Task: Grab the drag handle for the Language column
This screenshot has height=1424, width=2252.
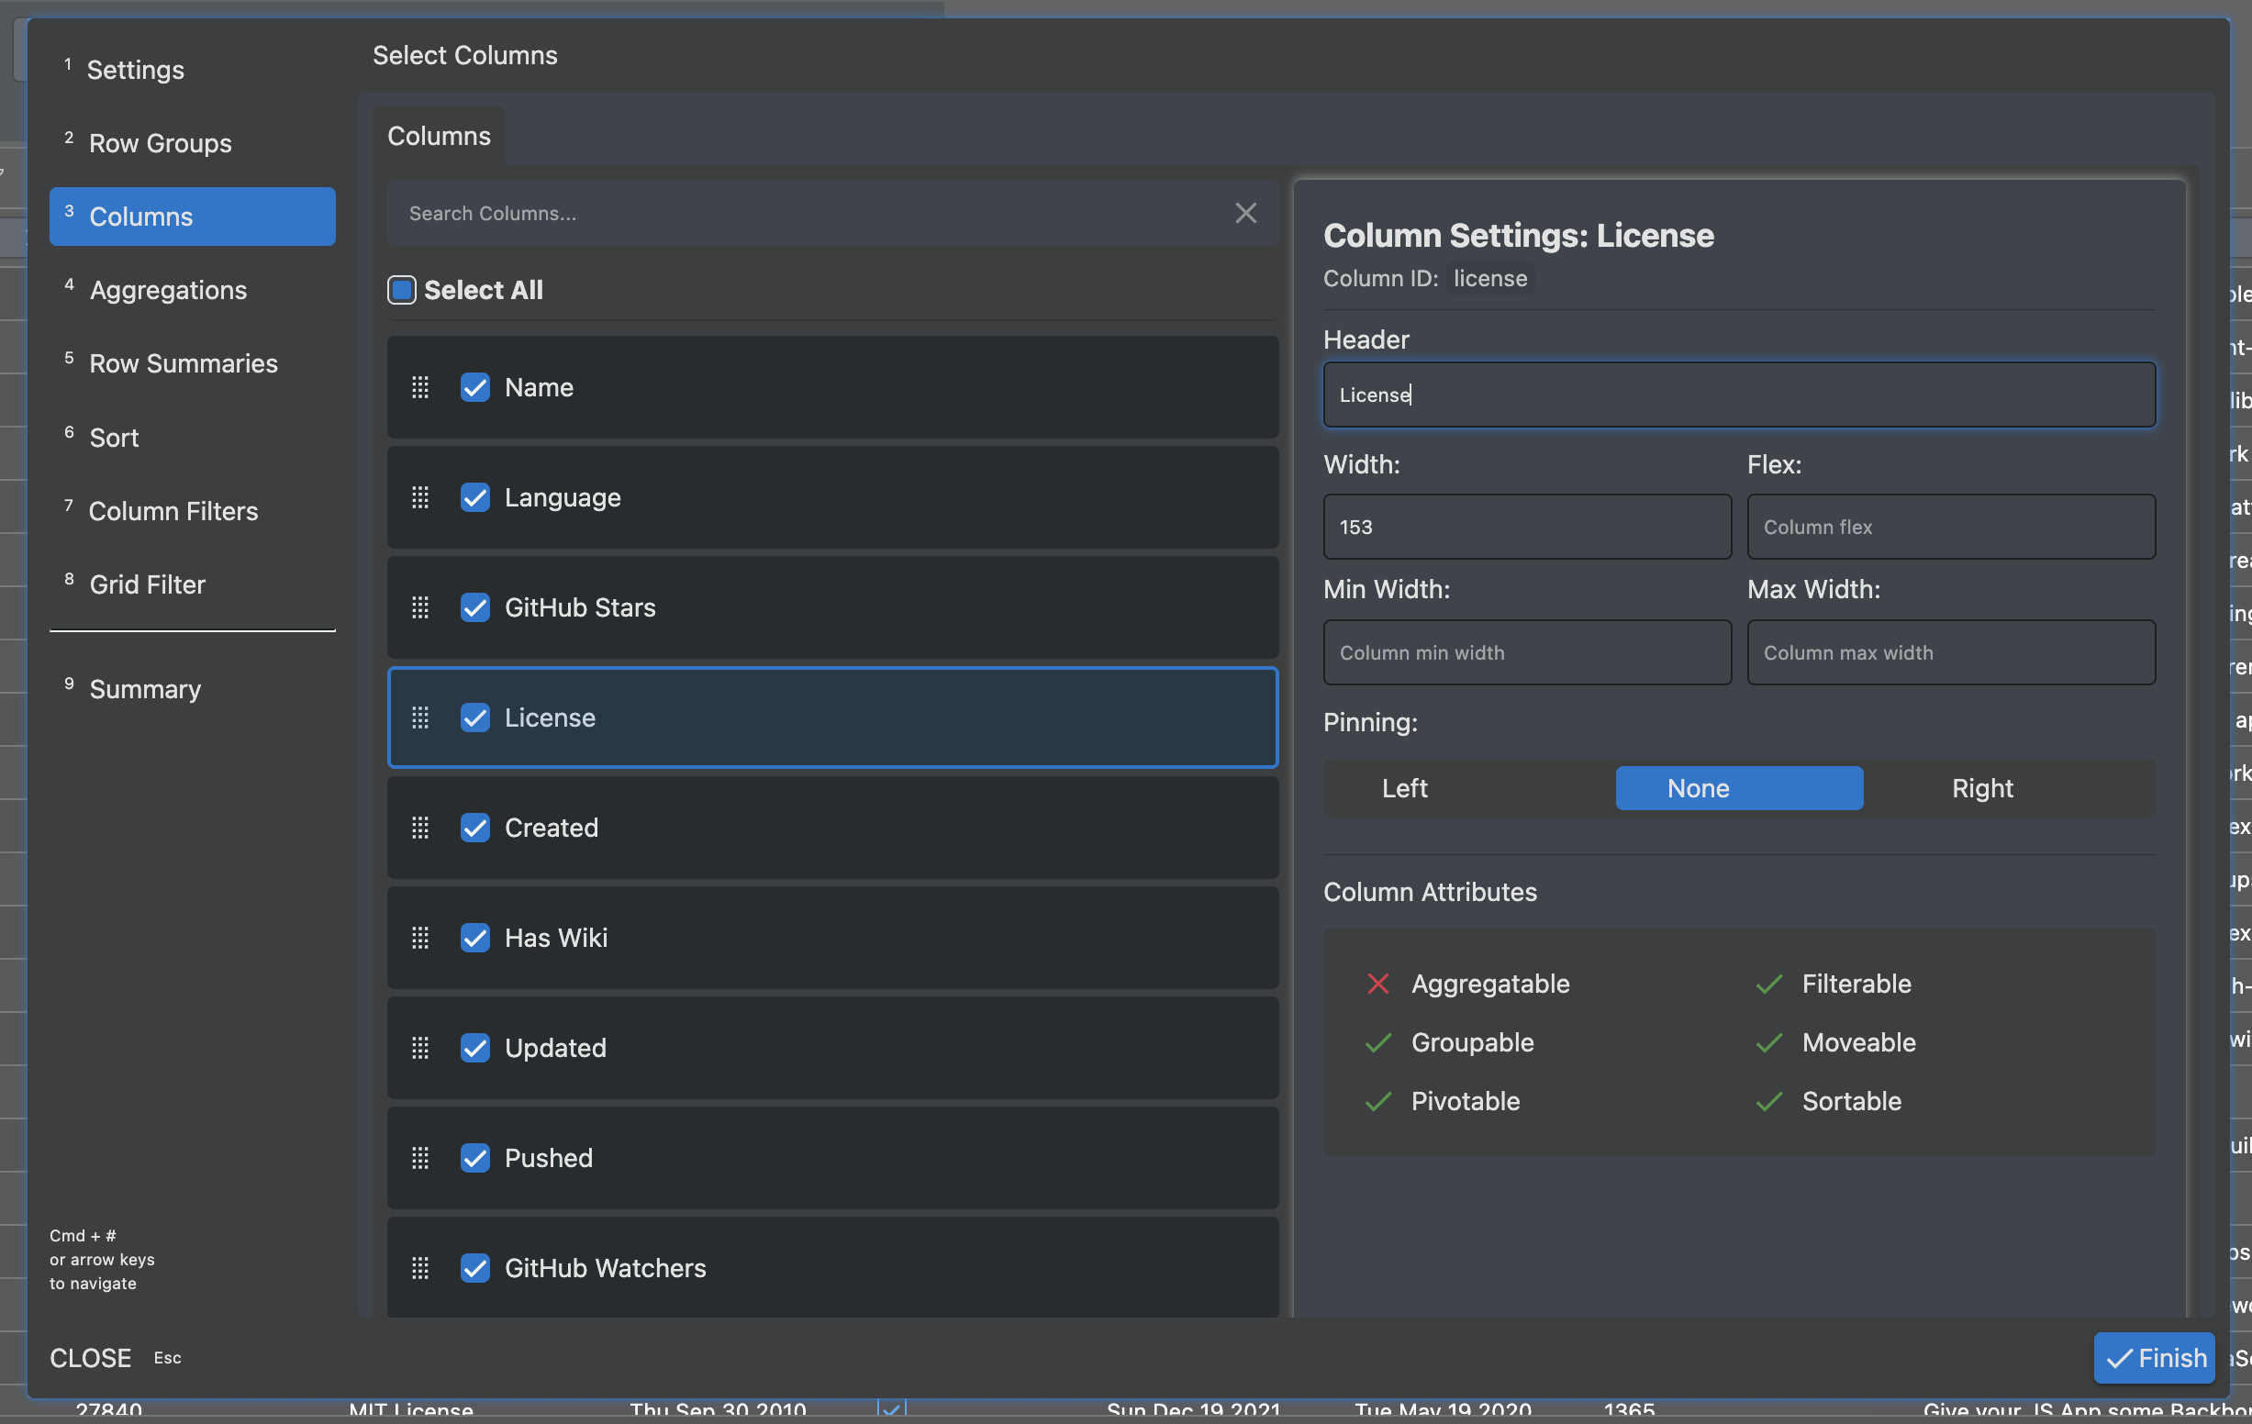Action: 421,497
